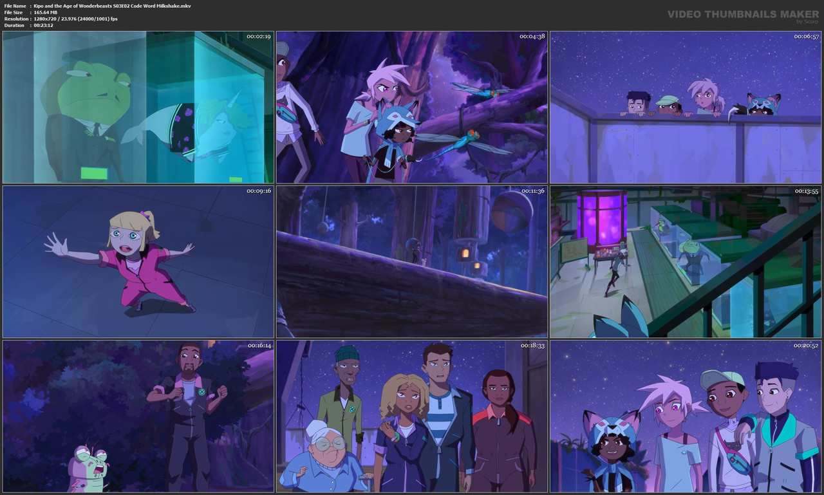Click the 00:04:38 timestamp label
Viewport: 824px width, 495px height.
[532, 37]
